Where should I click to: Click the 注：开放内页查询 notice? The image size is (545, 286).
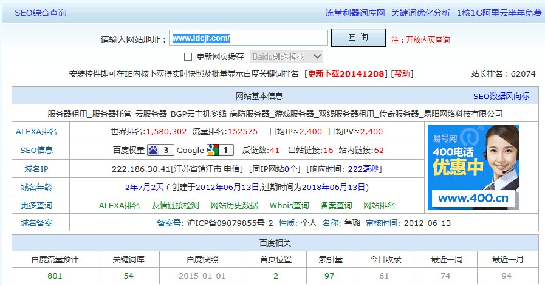420,40
